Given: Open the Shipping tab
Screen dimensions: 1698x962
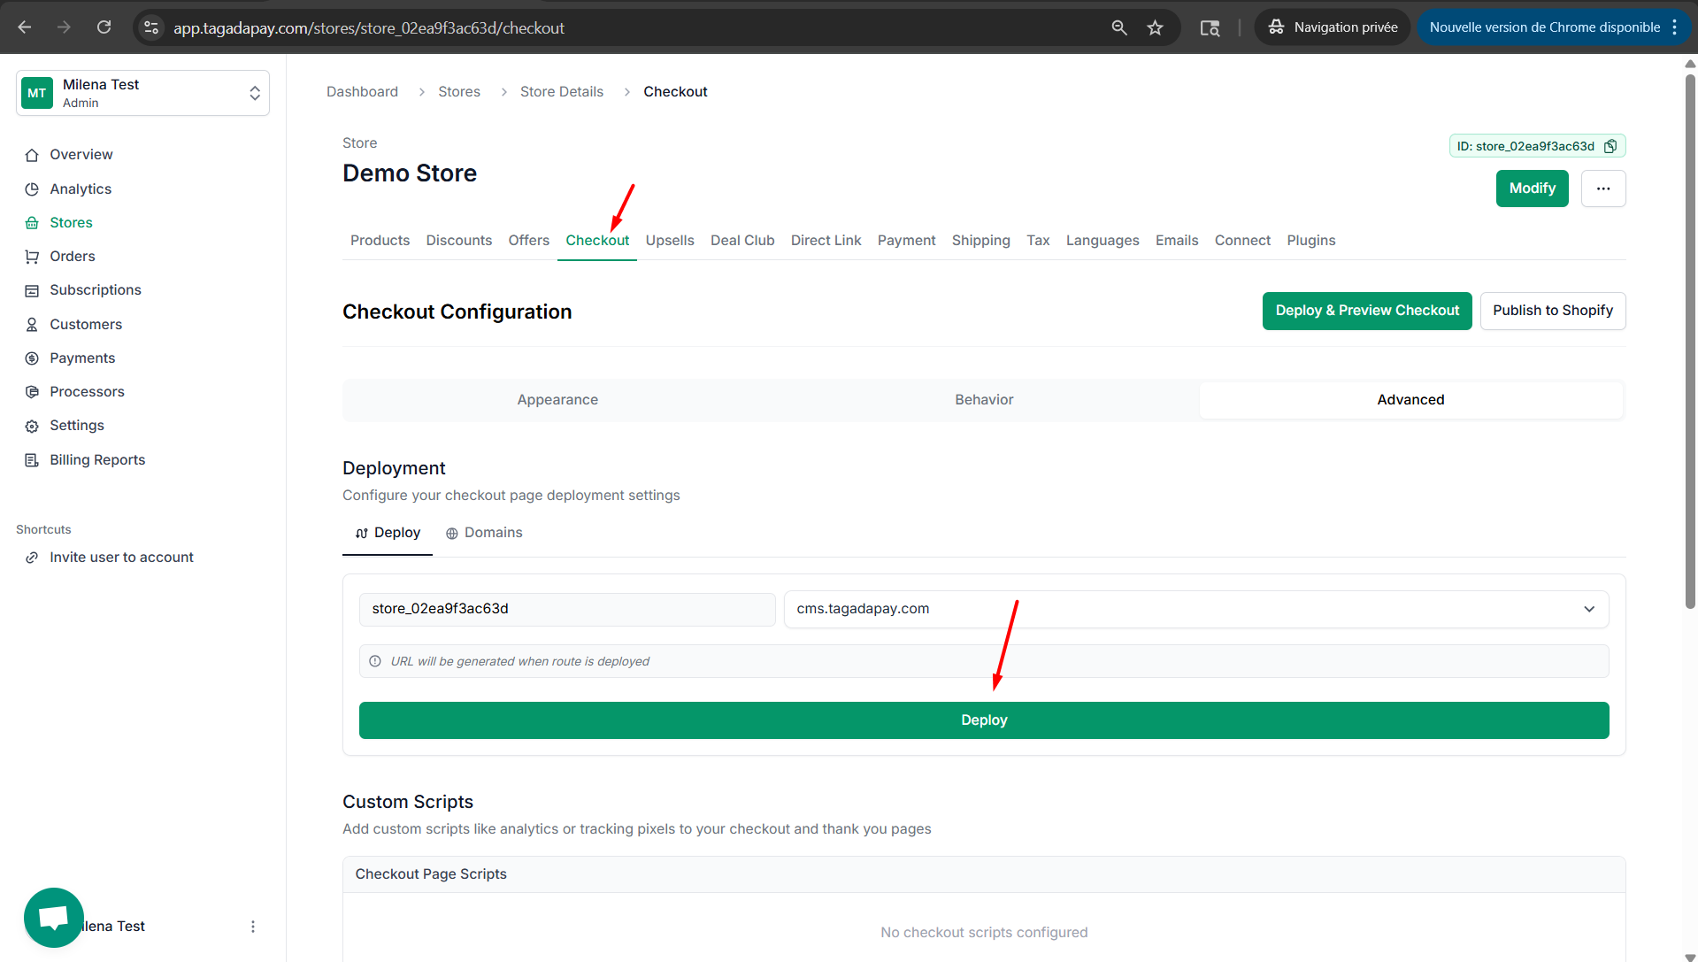Looking at the screenshot, I should point(980,241).
